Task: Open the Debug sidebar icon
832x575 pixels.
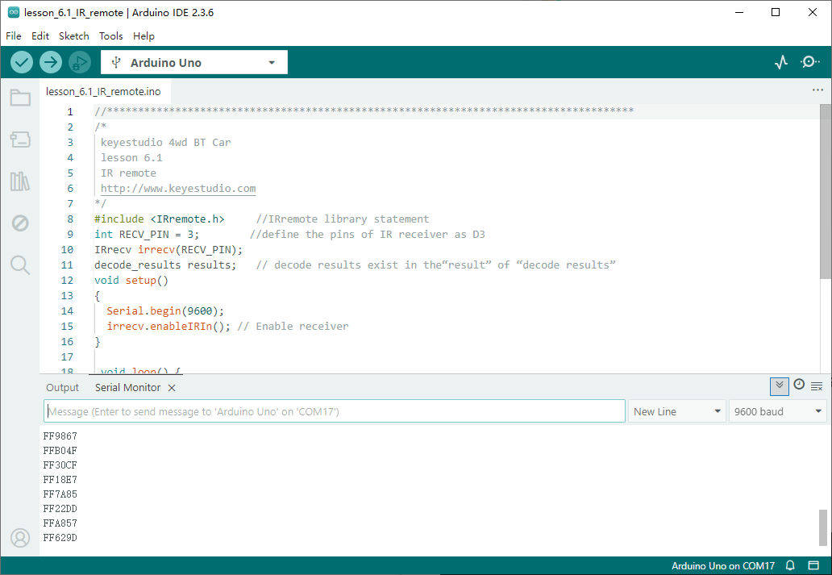Action: (x=20, y=223)
